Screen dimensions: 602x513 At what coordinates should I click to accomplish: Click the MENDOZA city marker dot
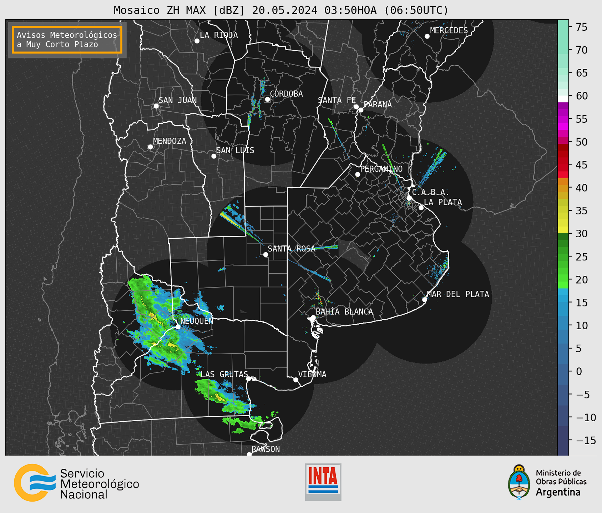point(150,147)
